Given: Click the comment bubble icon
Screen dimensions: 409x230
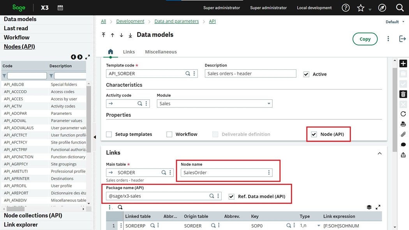Looking at the screenshot, I should [x=403, y=144].
